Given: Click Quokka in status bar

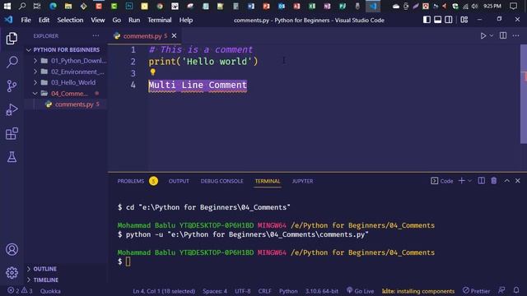Looking at the screenshot, I should pyautogui.click(x=50, y=290).
